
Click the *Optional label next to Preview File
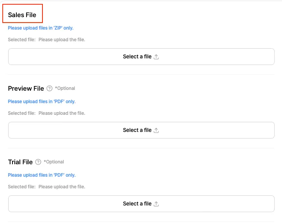(x=65, y=88)
